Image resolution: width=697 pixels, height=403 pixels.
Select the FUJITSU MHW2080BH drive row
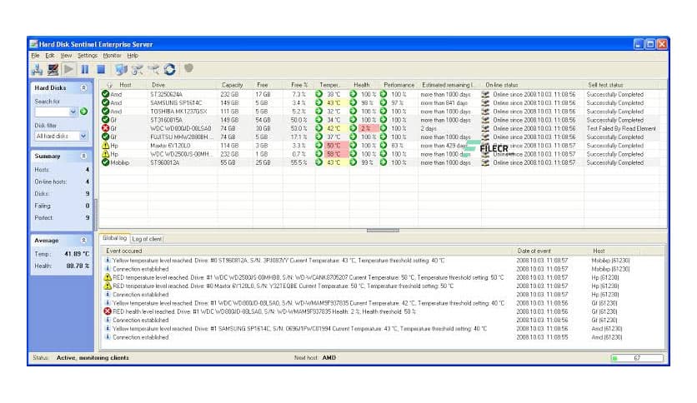pos(383,137)
